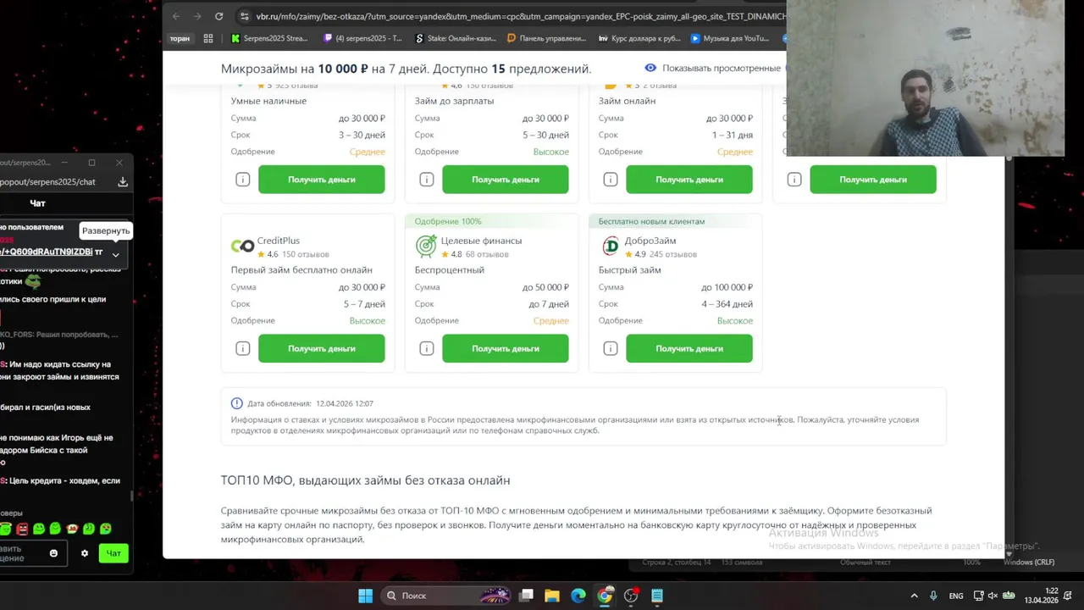Open File Explorer from taskbar
The height and width of the screenshot is (610, 1084).
(551, 596)
